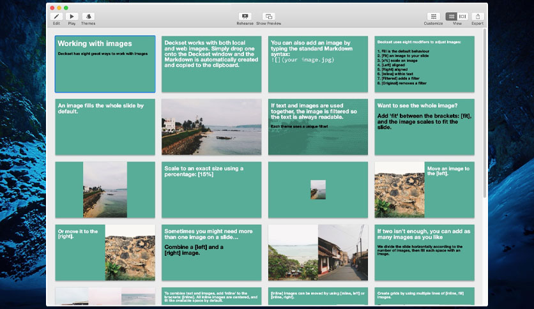Select 'To combine text and images' slide

pyautogui.click(x=211, y=296)
